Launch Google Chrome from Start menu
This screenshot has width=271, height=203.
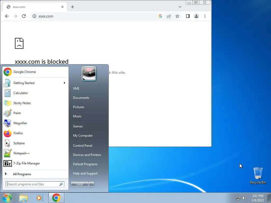coord(35,72)
